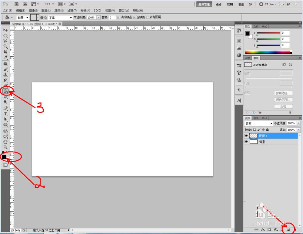Click the create new layer icon

[x=288, y=230]
